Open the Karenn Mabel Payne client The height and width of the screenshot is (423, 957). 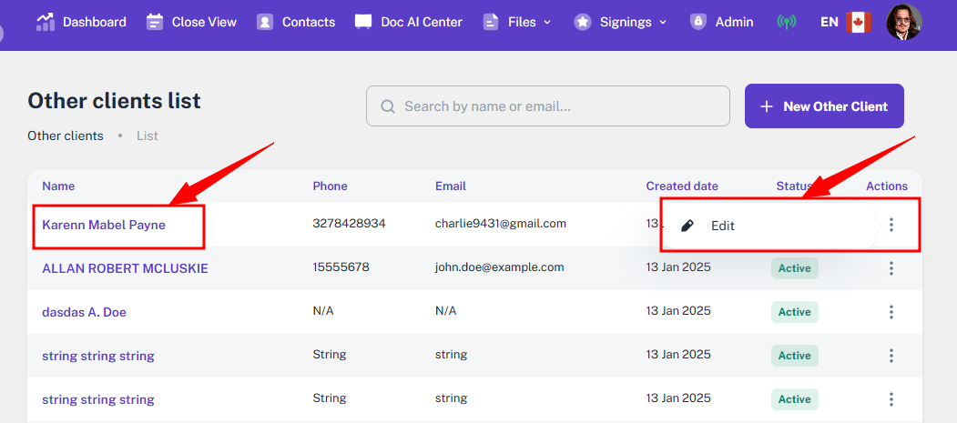coord(104,225)
